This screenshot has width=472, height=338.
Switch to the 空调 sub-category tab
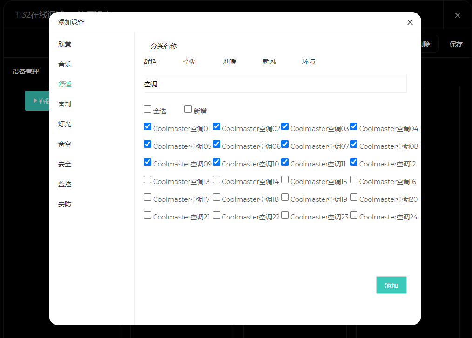(190, 61)
